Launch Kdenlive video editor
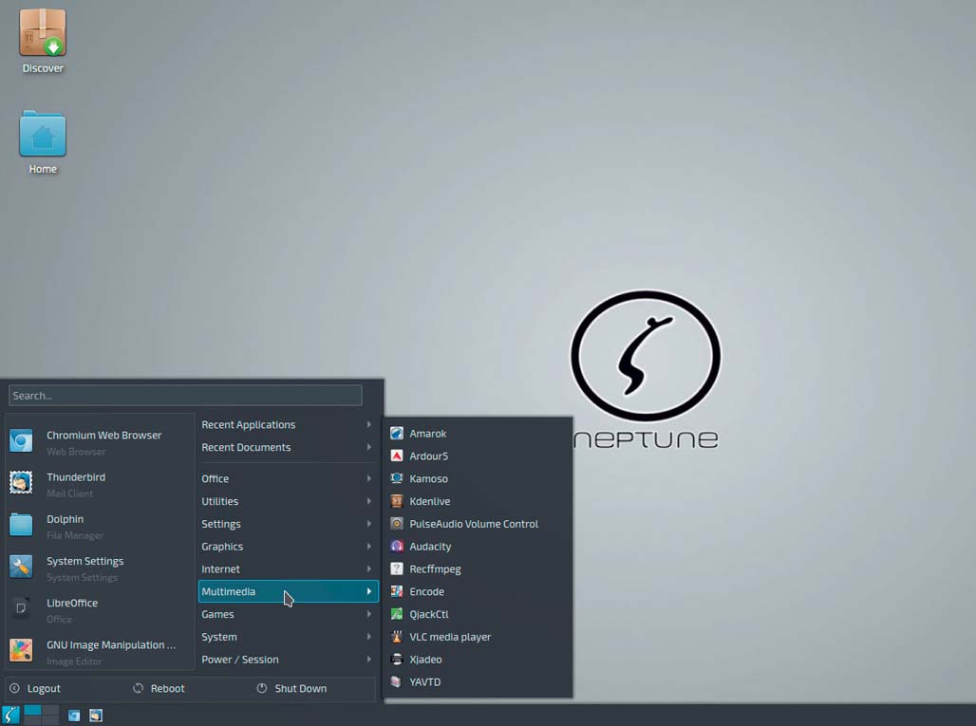Image resolution: width=976 pixels, height=726 pixels. pyautogui.click(x=478, y=501)
